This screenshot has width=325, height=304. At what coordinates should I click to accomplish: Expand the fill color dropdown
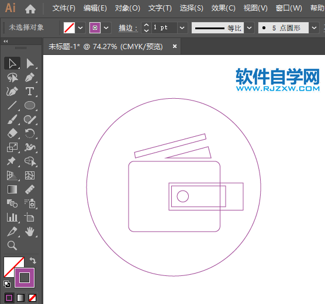coord(81,28)
